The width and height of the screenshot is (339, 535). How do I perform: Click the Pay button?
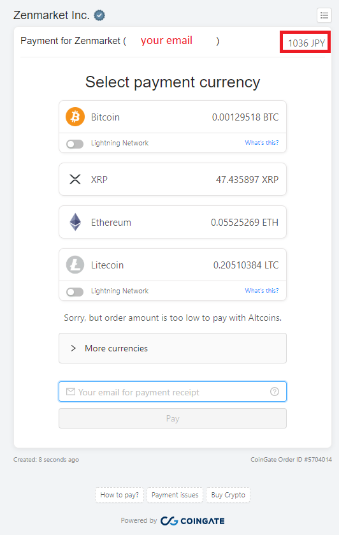click(173, 418)
